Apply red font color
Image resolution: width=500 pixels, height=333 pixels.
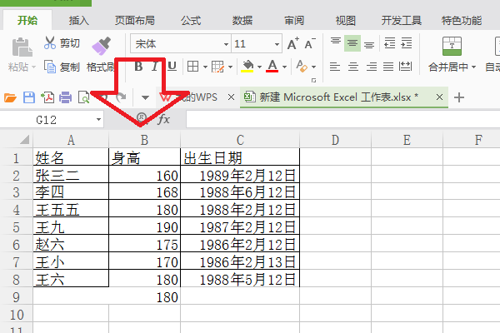click(x=272, y=67)
